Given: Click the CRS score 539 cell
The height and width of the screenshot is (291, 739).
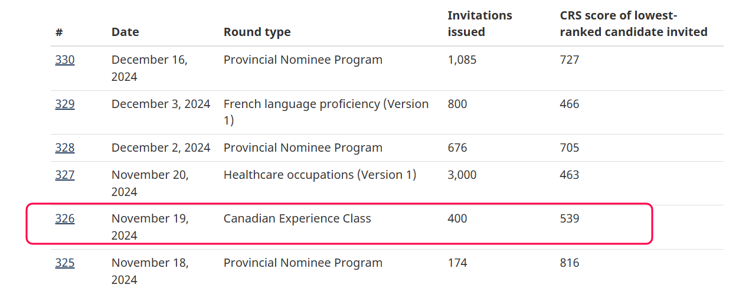Looking at the screenshot, I should click(x=570, y=218).
